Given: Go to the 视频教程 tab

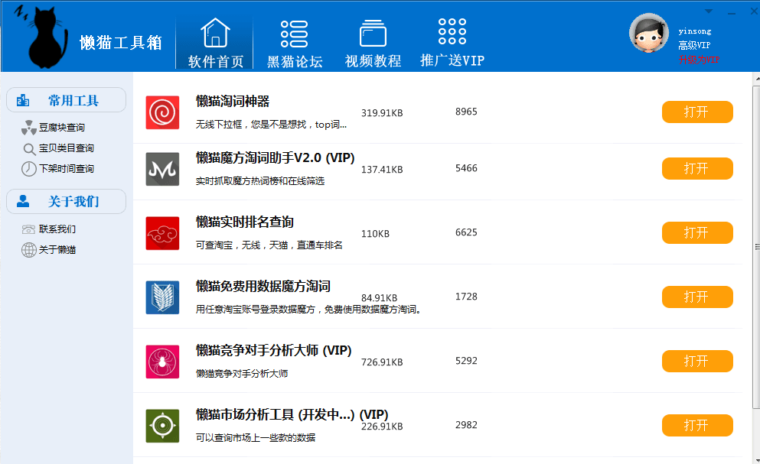Looking at the screenshot, I should coord(373,43).
